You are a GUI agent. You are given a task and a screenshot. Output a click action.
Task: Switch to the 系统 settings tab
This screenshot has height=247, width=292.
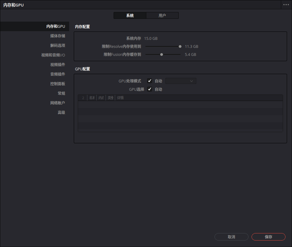point(130,15)
